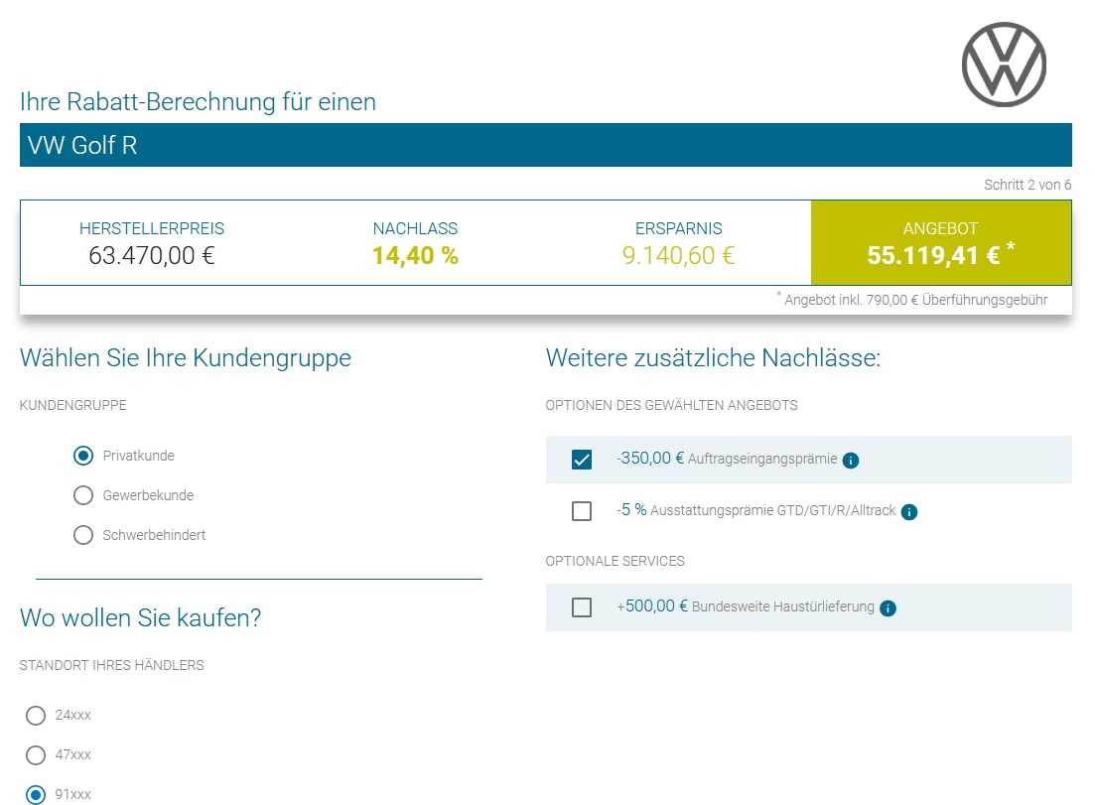
Task: Click the Herstellerpreis value 63.470,00 €
Action: [x=152, y=255]
